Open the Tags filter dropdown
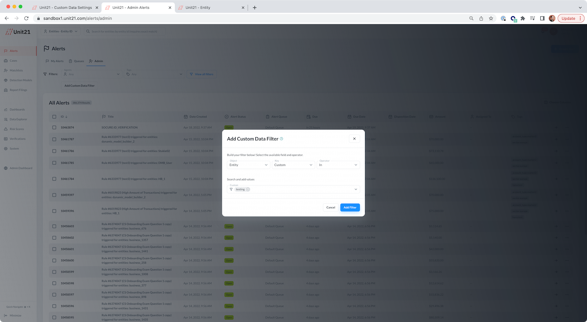Viewport: 587px width, 322px height. click(x=154, y=74)
